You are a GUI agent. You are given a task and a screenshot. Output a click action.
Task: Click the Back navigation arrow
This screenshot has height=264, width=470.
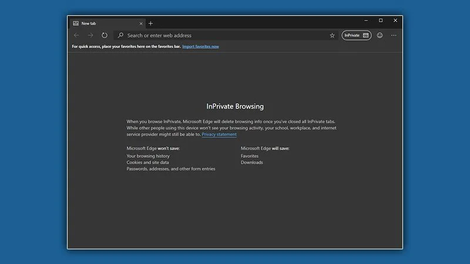point(76,35)
